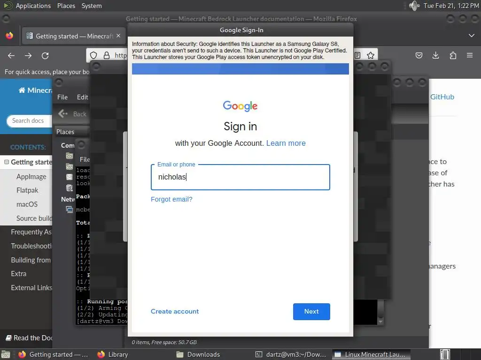
Task: Close the Getting started tab
Action: point(118,36)
